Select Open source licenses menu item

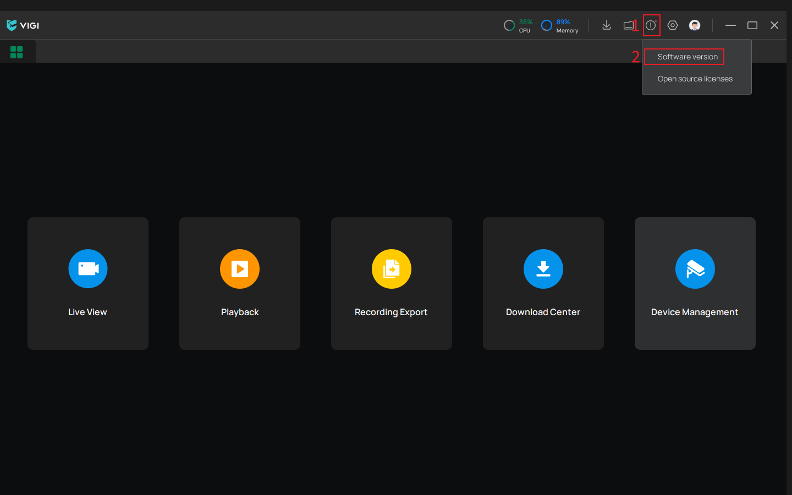tap(695, 79)
